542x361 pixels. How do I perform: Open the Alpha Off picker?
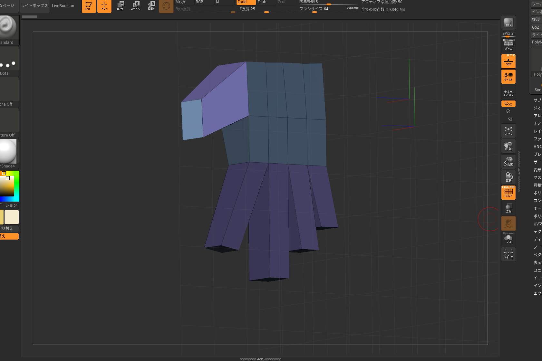[8, 92]
